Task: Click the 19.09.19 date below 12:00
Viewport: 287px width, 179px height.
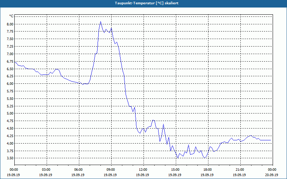Action: tap(142, 175)
